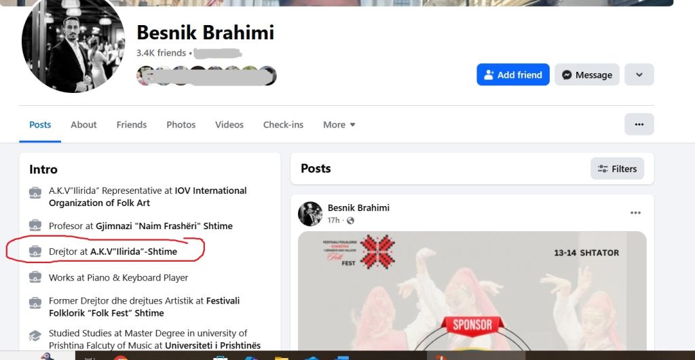Click the globe public audience icon
The height and width of the screenshot is (360, 695).
pos(350,220)
